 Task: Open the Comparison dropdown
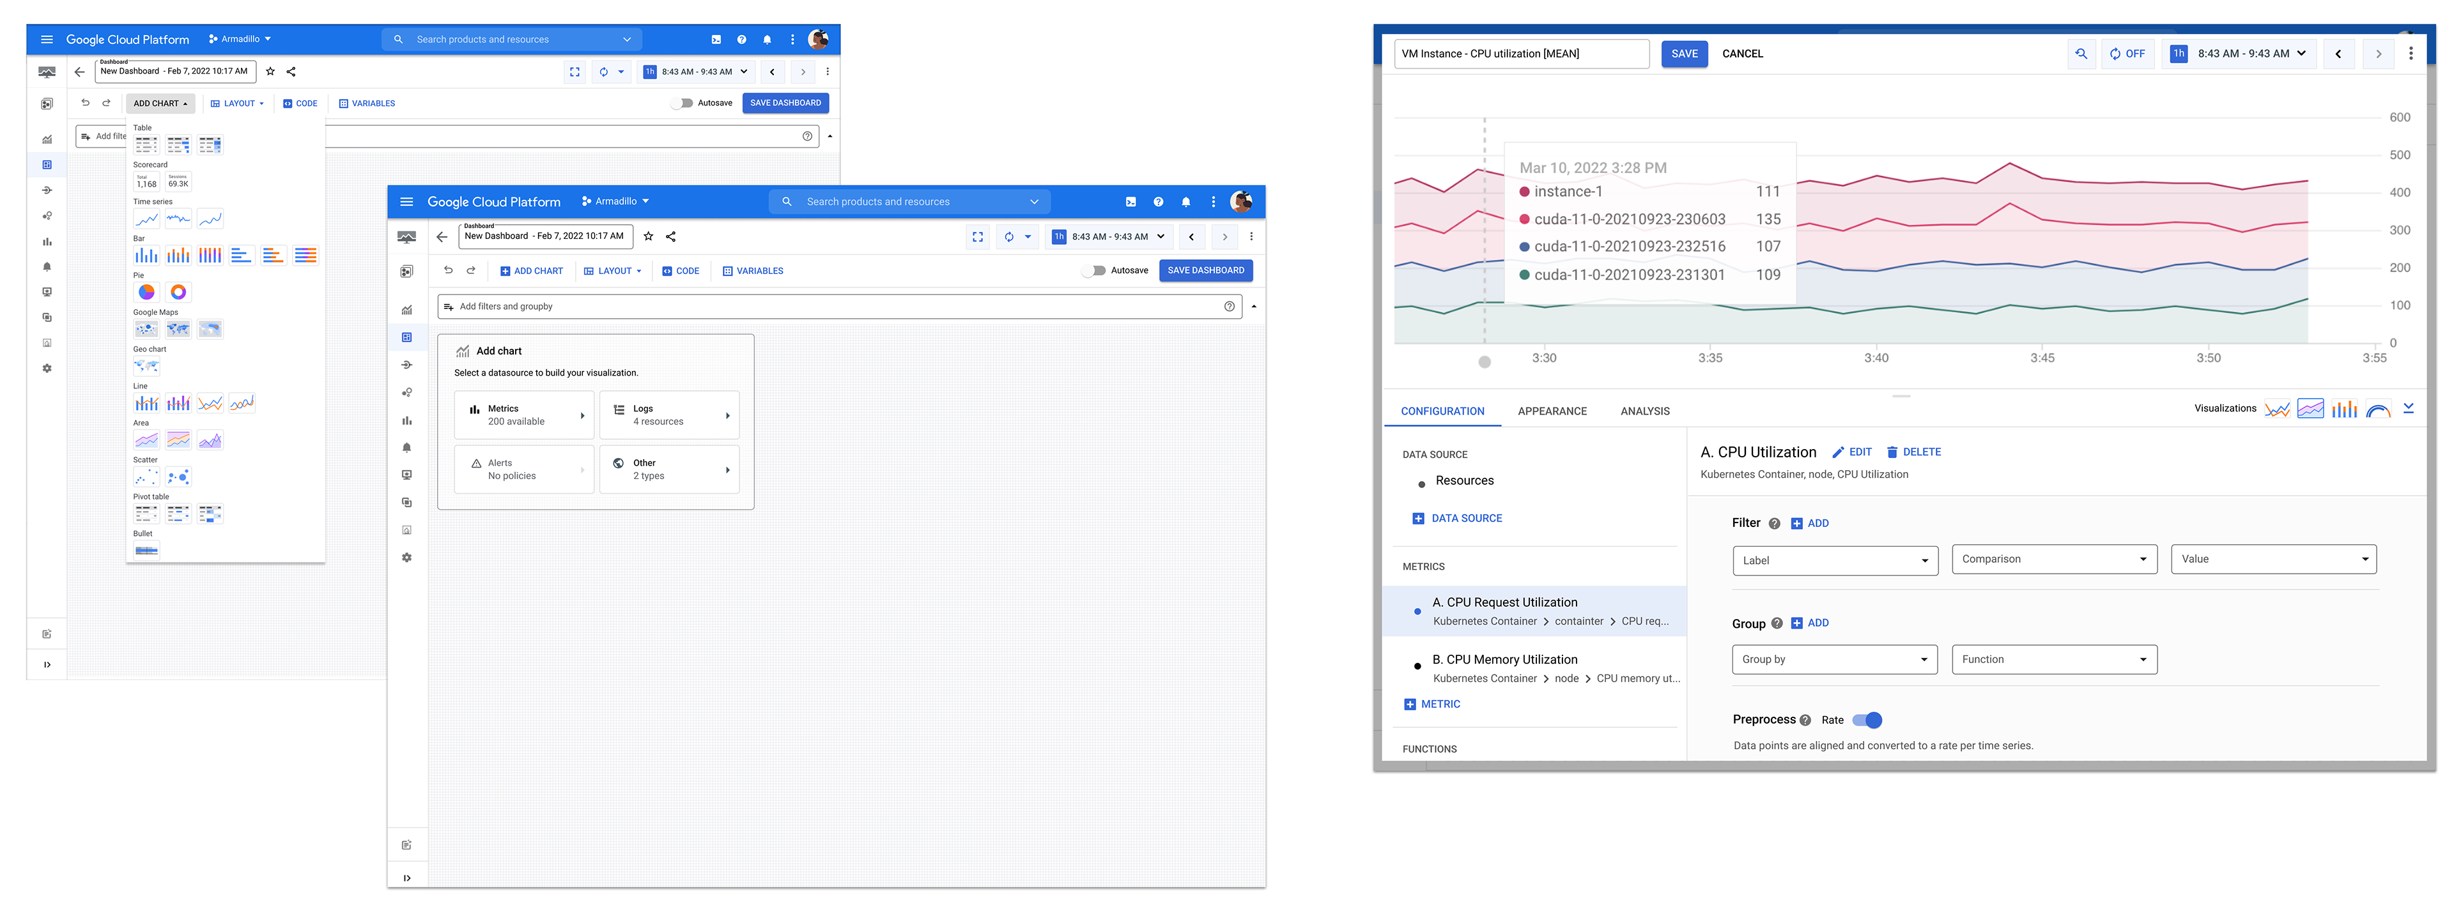2054,559
